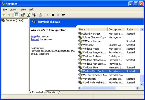145x100 pixels.
Task: Refresh the services list toolbar icon
Action: 29,15
